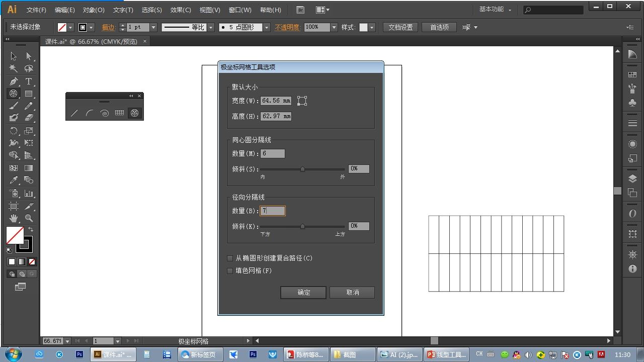Open Adobe Bridge from the menu bar
Viewport: 644px width, 362px height.
300,10
